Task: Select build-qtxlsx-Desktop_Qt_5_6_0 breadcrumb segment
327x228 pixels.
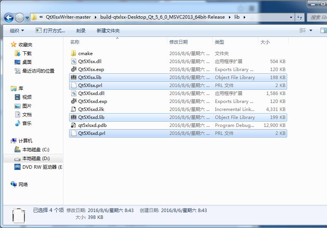Action: pos(163,17)
